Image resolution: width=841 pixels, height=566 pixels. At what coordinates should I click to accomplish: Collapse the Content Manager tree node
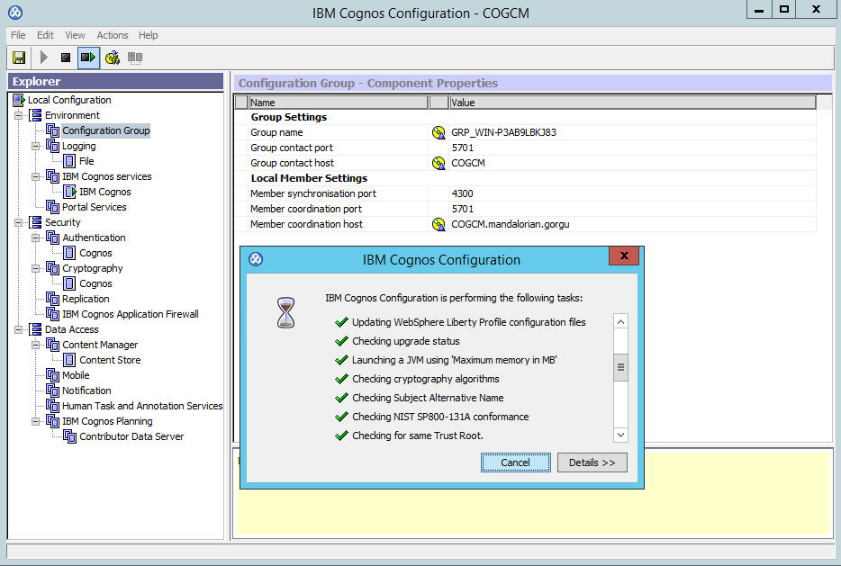tap(35, 345)
